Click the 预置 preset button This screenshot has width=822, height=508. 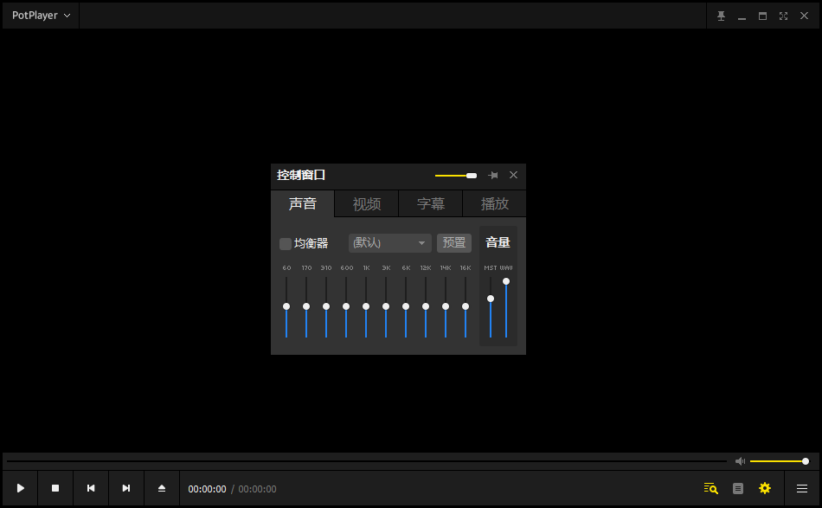point(454,243)
